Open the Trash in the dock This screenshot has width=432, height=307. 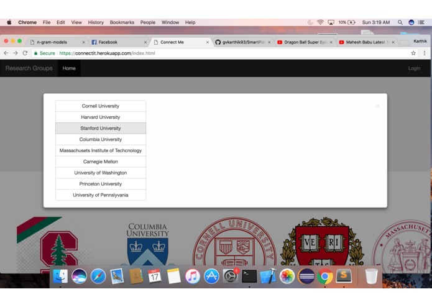click(x=371, y=276)
